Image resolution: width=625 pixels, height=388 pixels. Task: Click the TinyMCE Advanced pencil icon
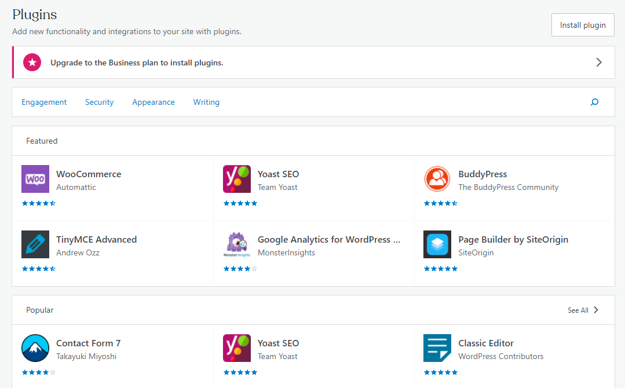point(35,244)
